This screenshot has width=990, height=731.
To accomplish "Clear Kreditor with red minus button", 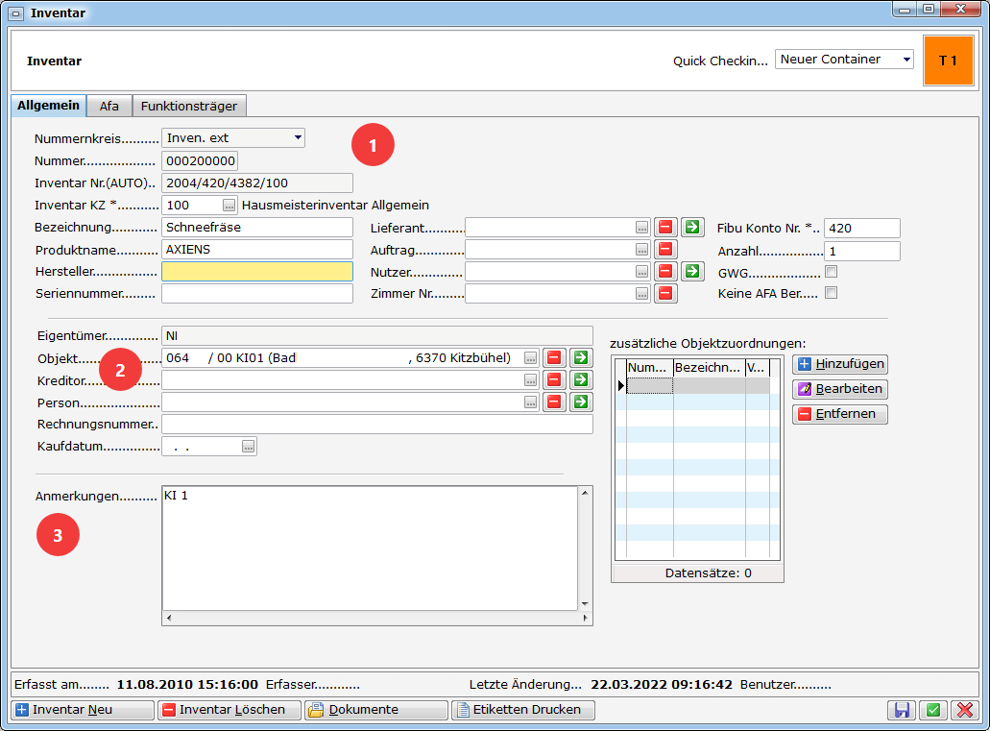I will tap(554, 379).
